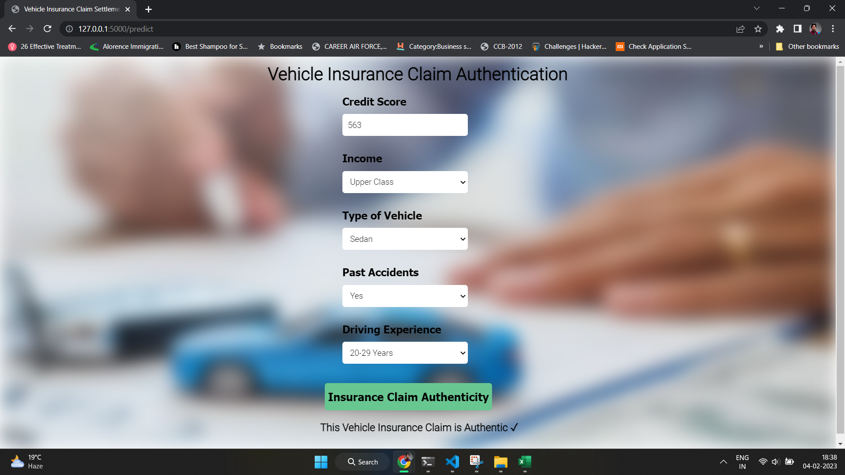This screenshot has height=475, width=845.
Task: Bookmark this page with the star icon
Action: 758,29
